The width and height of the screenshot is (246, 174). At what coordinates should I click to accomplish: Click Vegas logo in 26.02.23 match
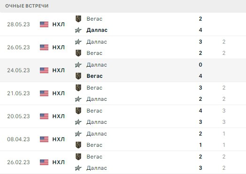pyautogui.click(x=78, y=157)
